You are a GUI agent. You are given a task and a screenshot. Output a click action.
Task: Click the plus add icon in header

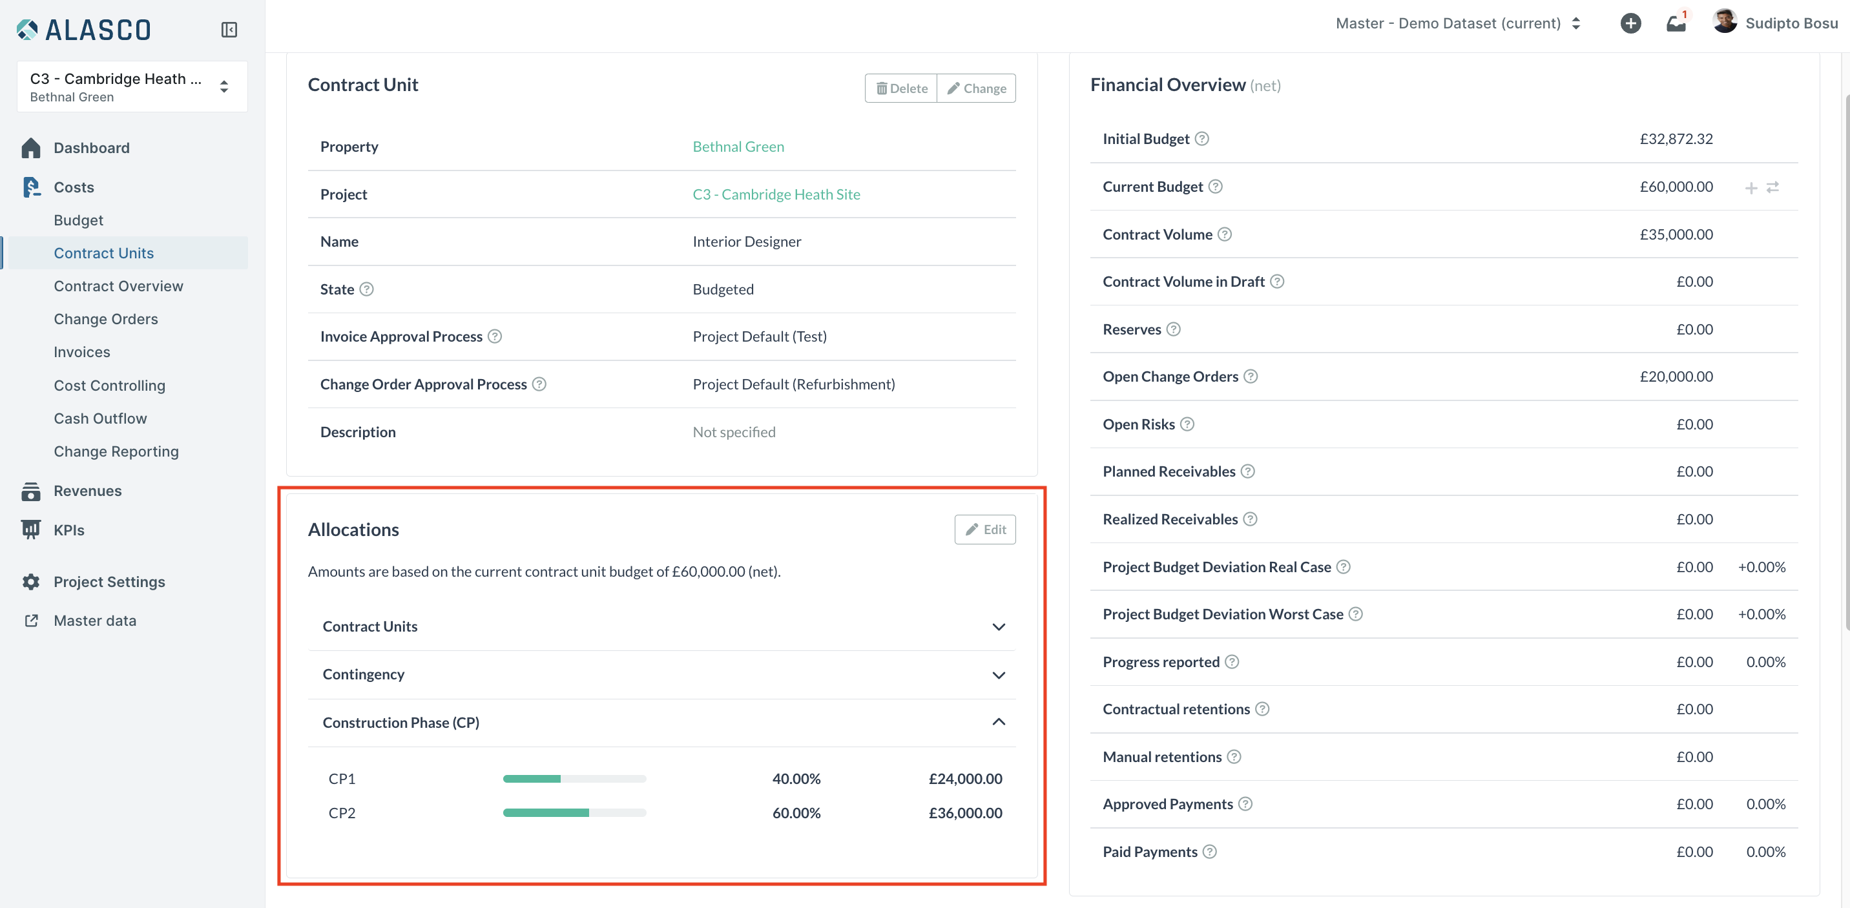click(1630, 24)
